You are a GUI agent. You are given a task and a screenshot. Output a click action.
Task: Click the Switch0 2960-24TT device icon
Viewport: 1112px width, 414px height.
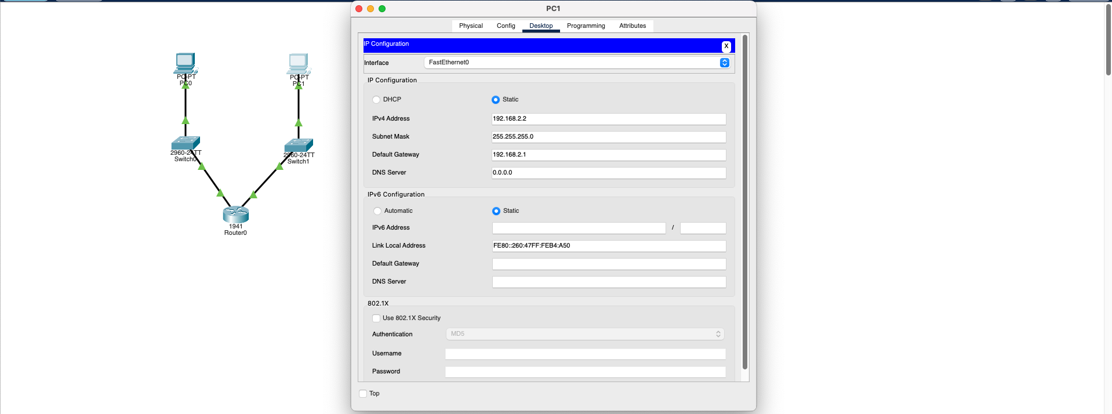click(186, 143)
